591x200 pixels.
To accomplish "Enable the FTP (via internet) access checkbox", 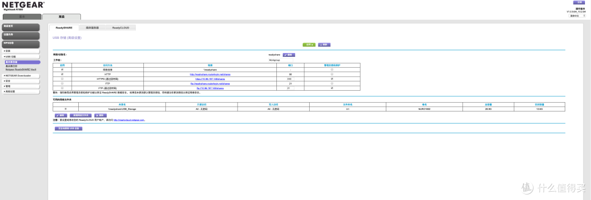I will pos(62,88).
